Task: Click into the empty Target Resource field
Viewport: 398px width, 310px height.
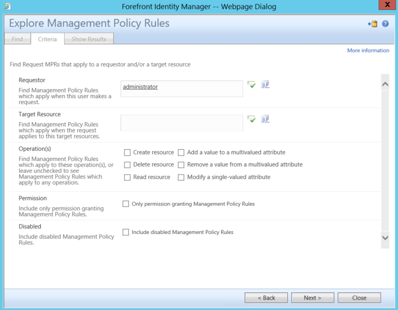Action: coord(182,123)
